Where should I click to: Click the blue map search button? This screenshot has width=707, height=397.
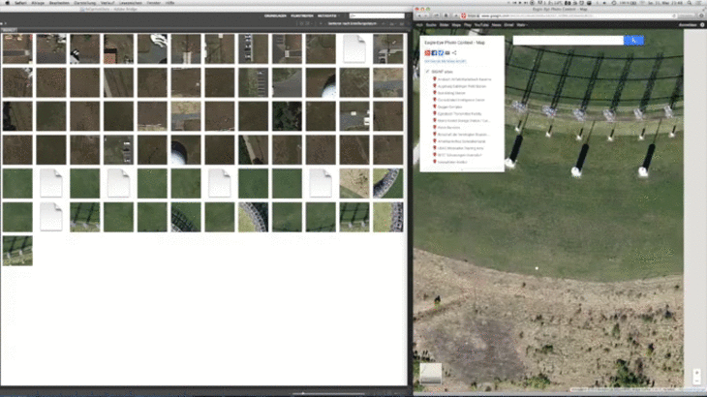tap(633, 40)
